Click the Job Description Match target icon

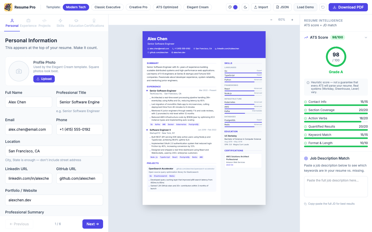click(x=306, y=158)
